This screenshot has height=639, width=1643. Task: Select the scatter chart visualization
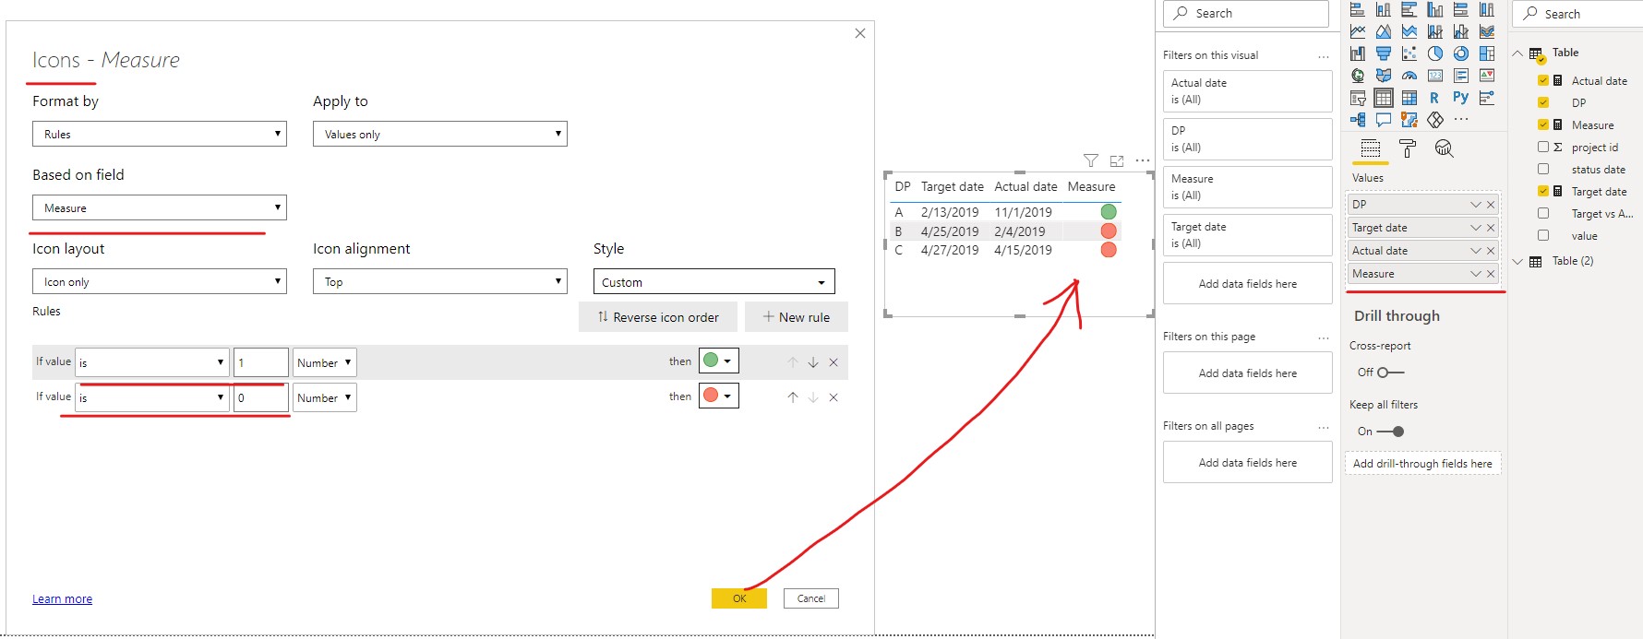pos(1409,53)
